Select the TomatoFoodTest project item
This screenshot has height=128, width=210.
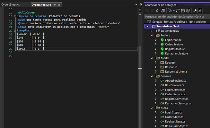[x=168, y=26]
